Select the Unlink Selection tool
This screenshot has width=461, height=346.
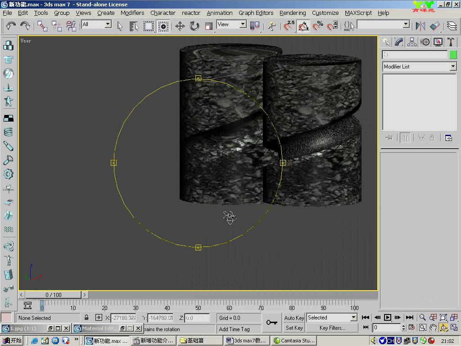click(56, 26)
